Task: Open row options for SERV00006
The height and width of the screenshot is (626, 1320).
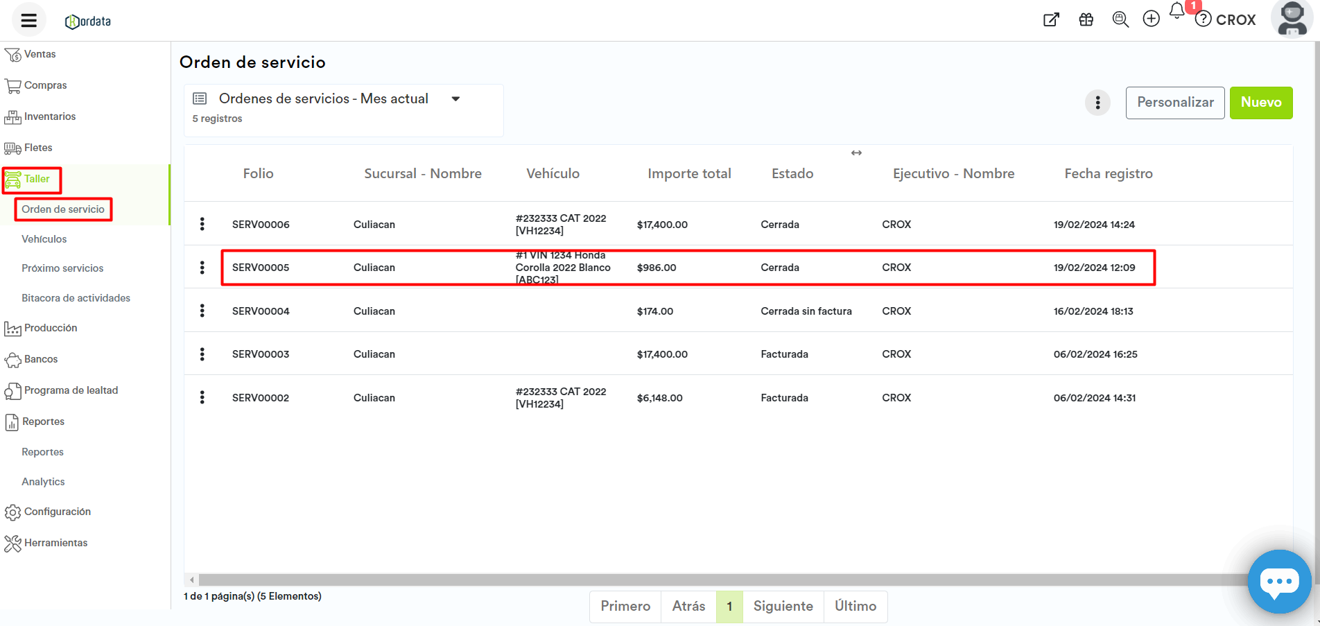Action: click(x=202, y=224)
